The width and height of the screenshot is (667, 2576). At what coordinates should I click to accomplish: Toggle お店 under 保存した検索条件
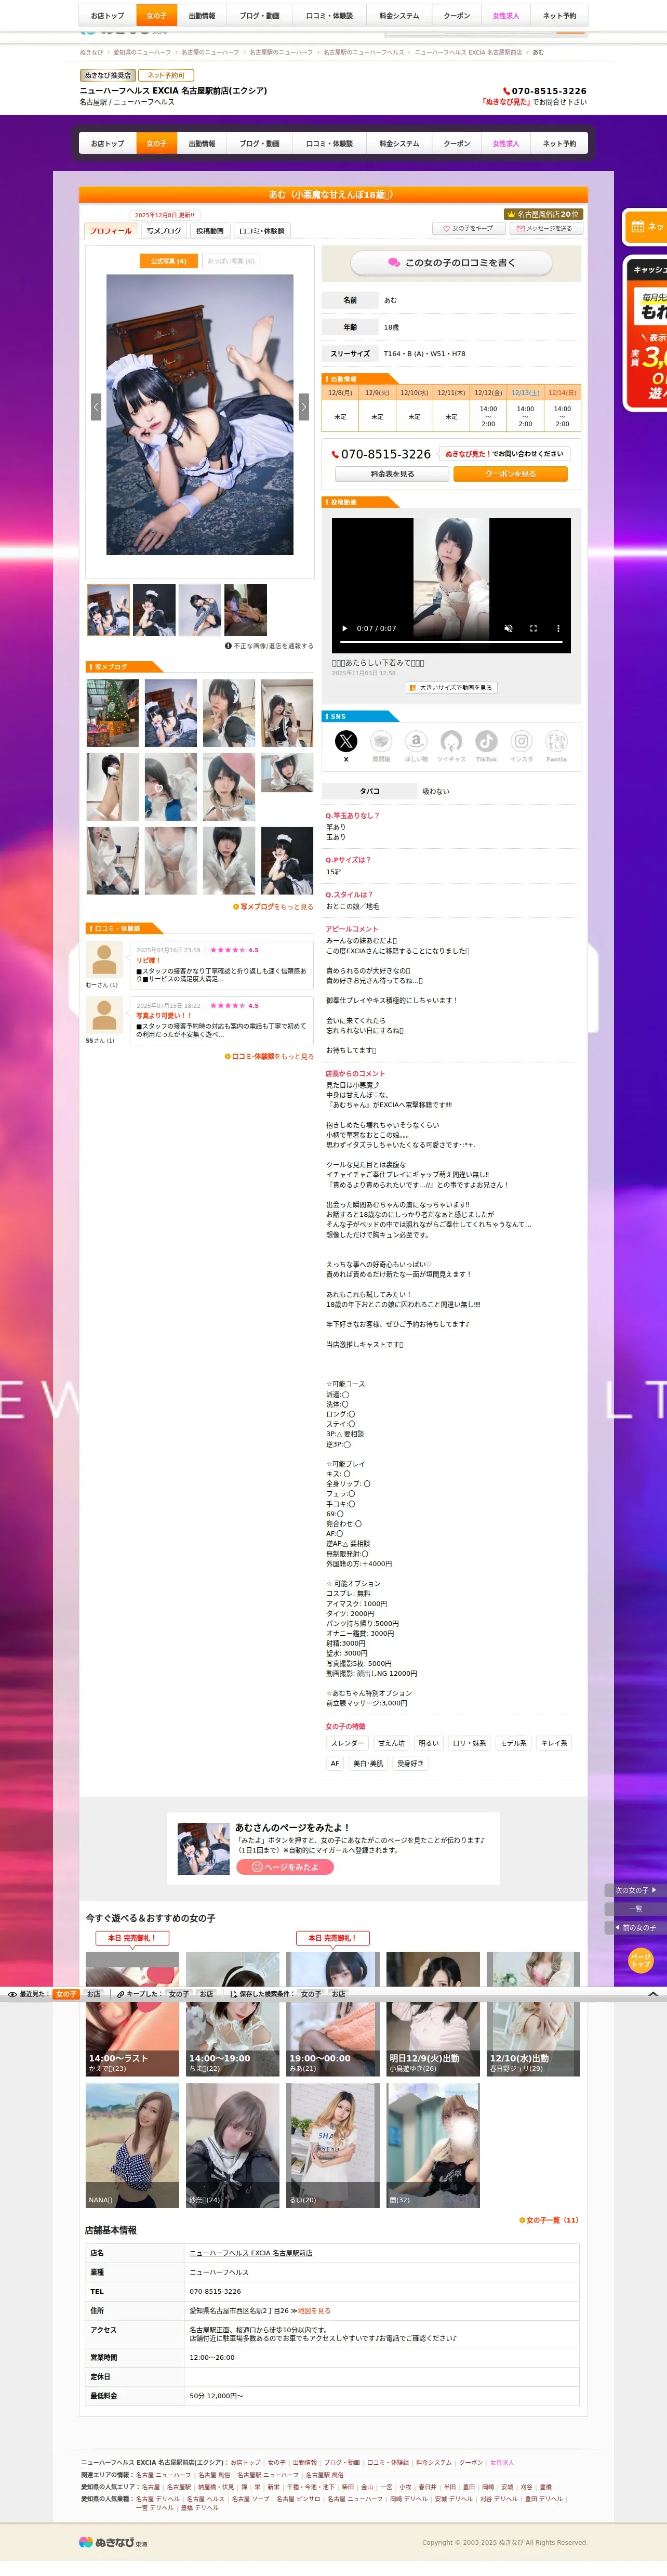pos(338,1994)
